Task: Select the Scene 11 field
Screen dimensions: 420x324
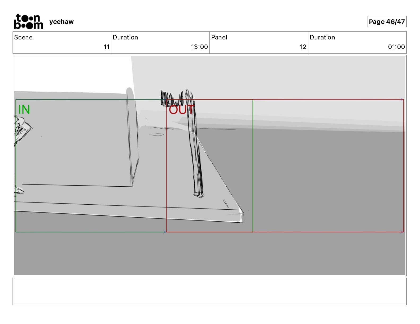Action: pyautogui.click(x=62, y=43)
